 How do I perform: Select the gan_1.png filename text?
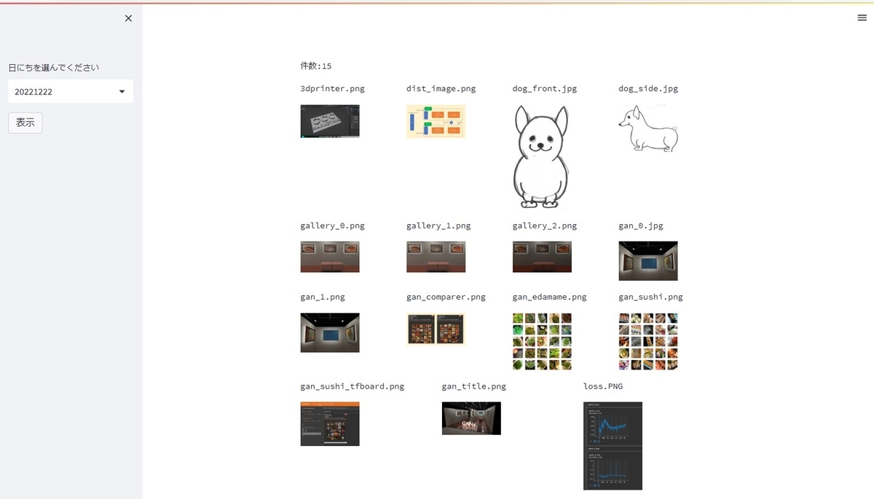click(322, 297)
